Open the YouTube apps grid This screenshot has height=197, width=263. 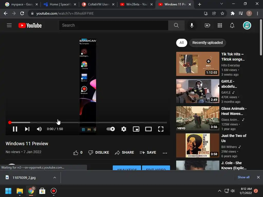pos(220,25)
